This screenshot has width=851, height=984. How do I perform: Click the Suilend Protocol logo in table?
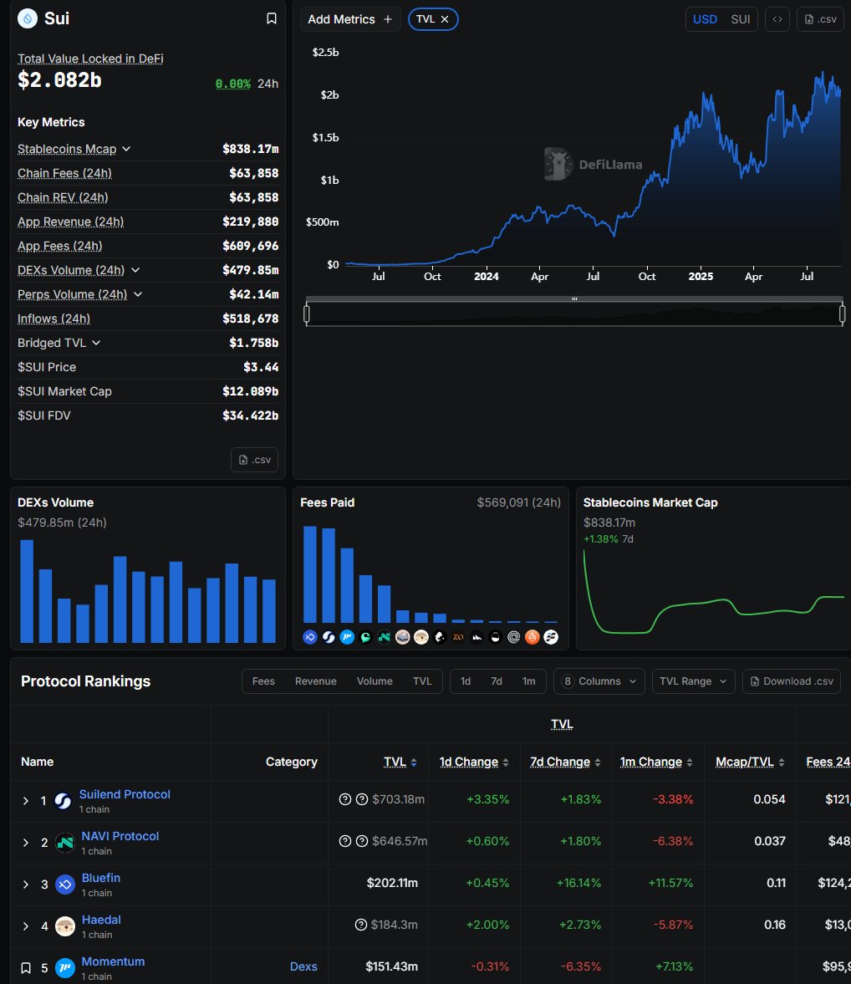(x=63, y=802)
